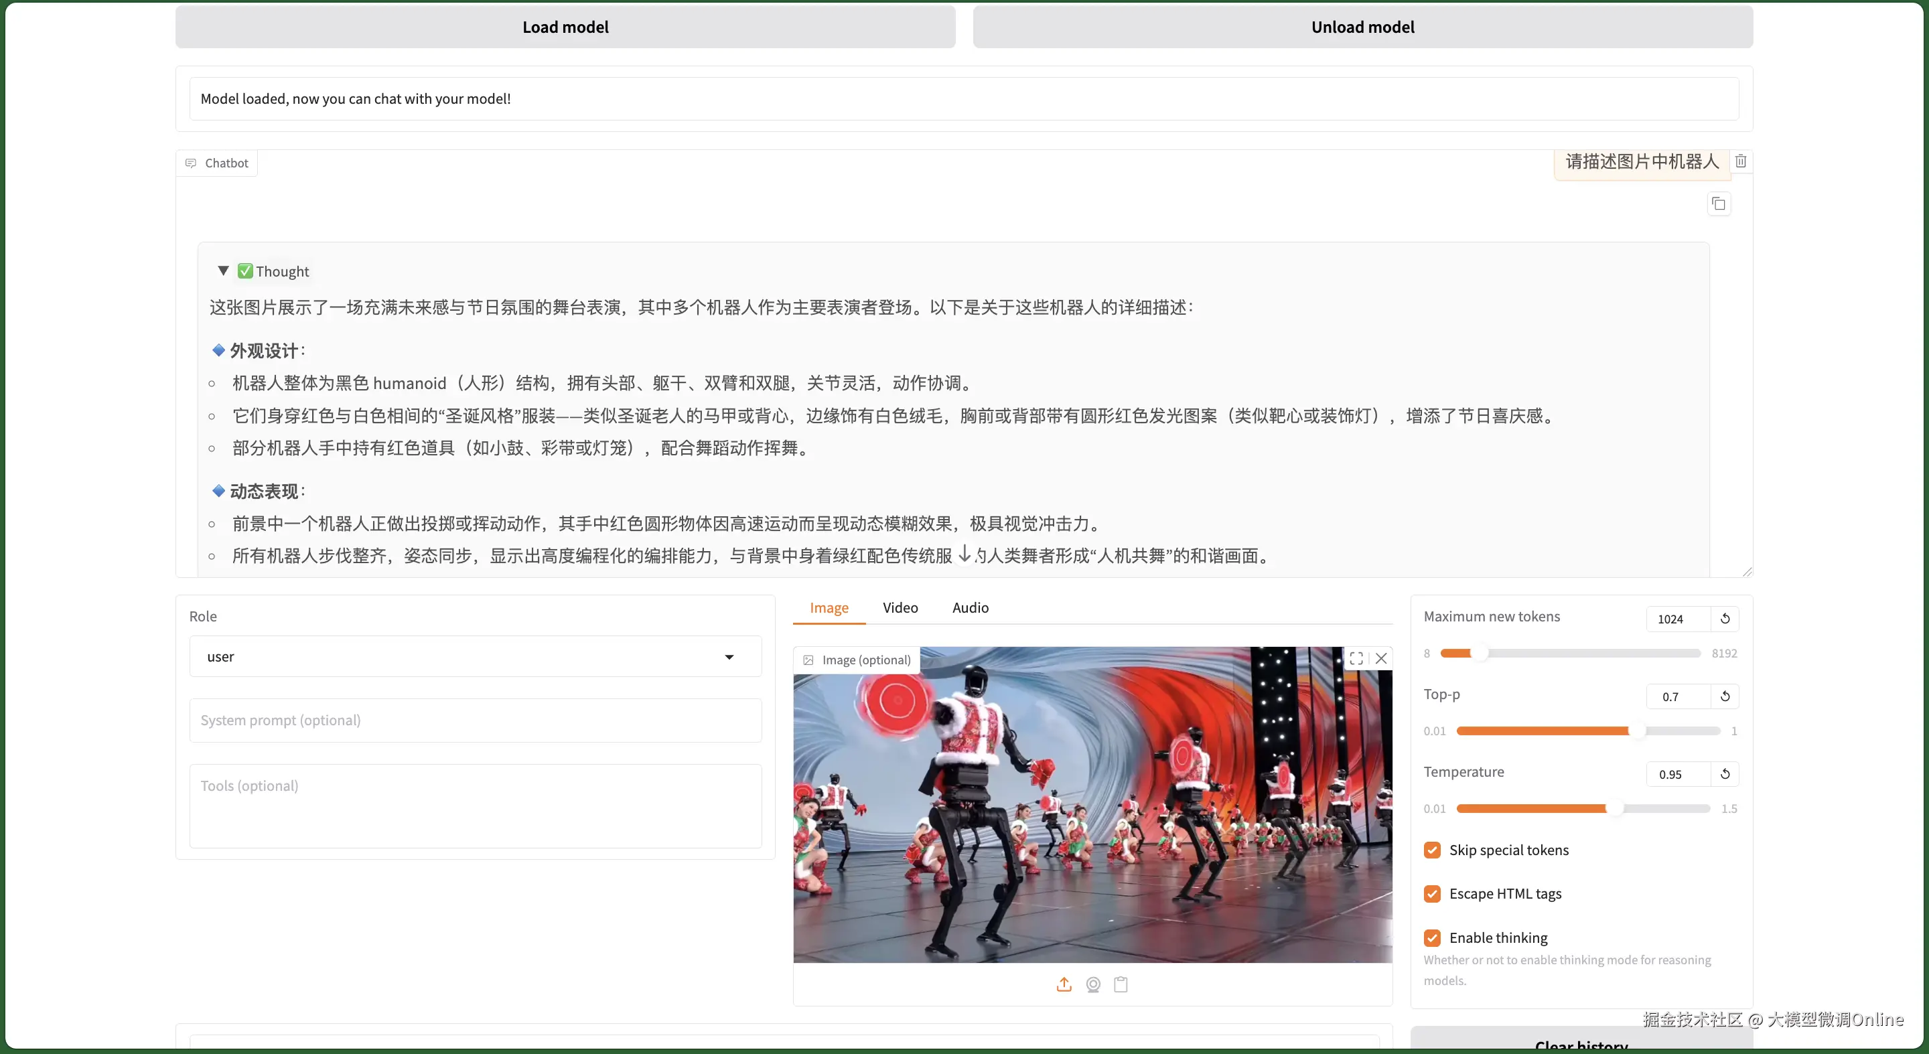Uncheck Skip special tokens

point(1432,850)
